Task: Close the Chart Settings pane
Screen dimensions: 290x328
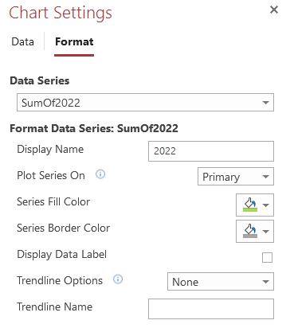Action: [274, 10]
